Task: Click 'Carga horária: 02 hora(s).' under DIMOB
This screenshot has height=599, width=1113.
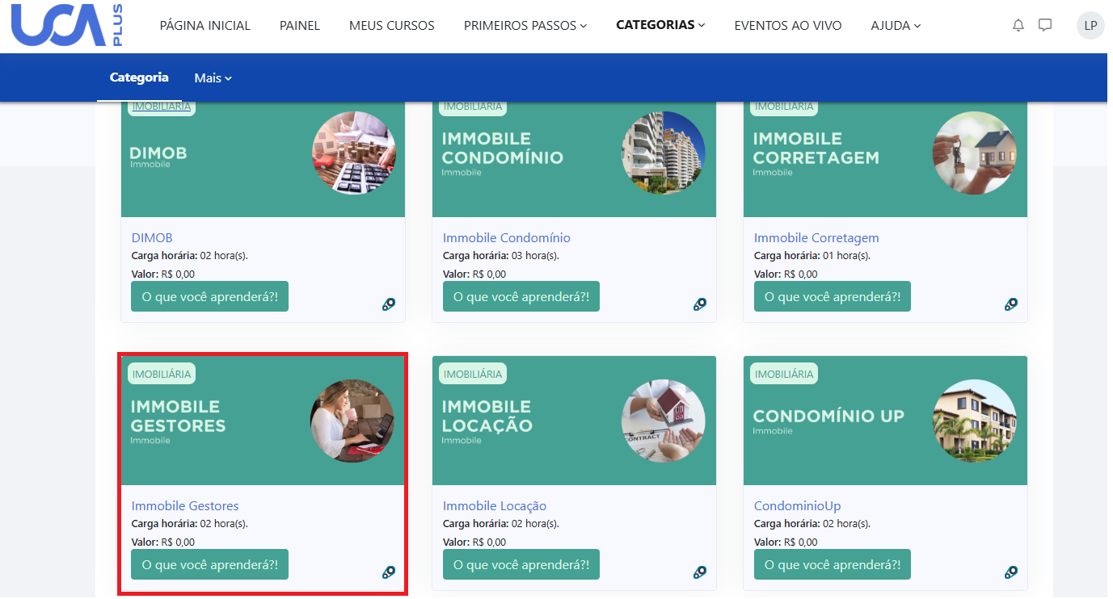Action: 190,256
